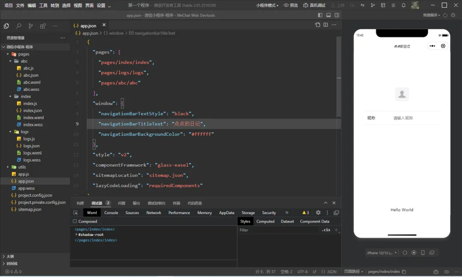This screenshot has height=277, width=462.
Task: Click the editor vertical scrollbar
Action: tap(339, 77)
